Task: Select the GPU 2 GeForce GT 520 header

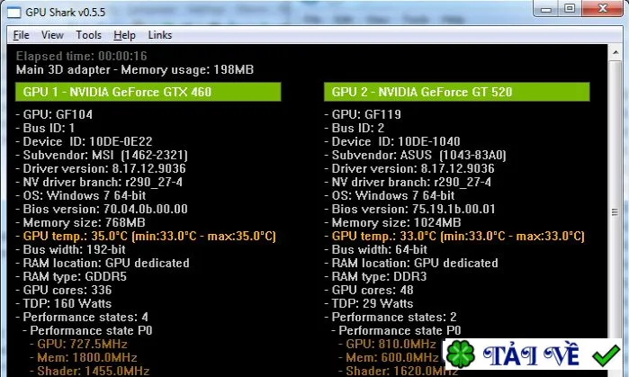Action: 457,92
